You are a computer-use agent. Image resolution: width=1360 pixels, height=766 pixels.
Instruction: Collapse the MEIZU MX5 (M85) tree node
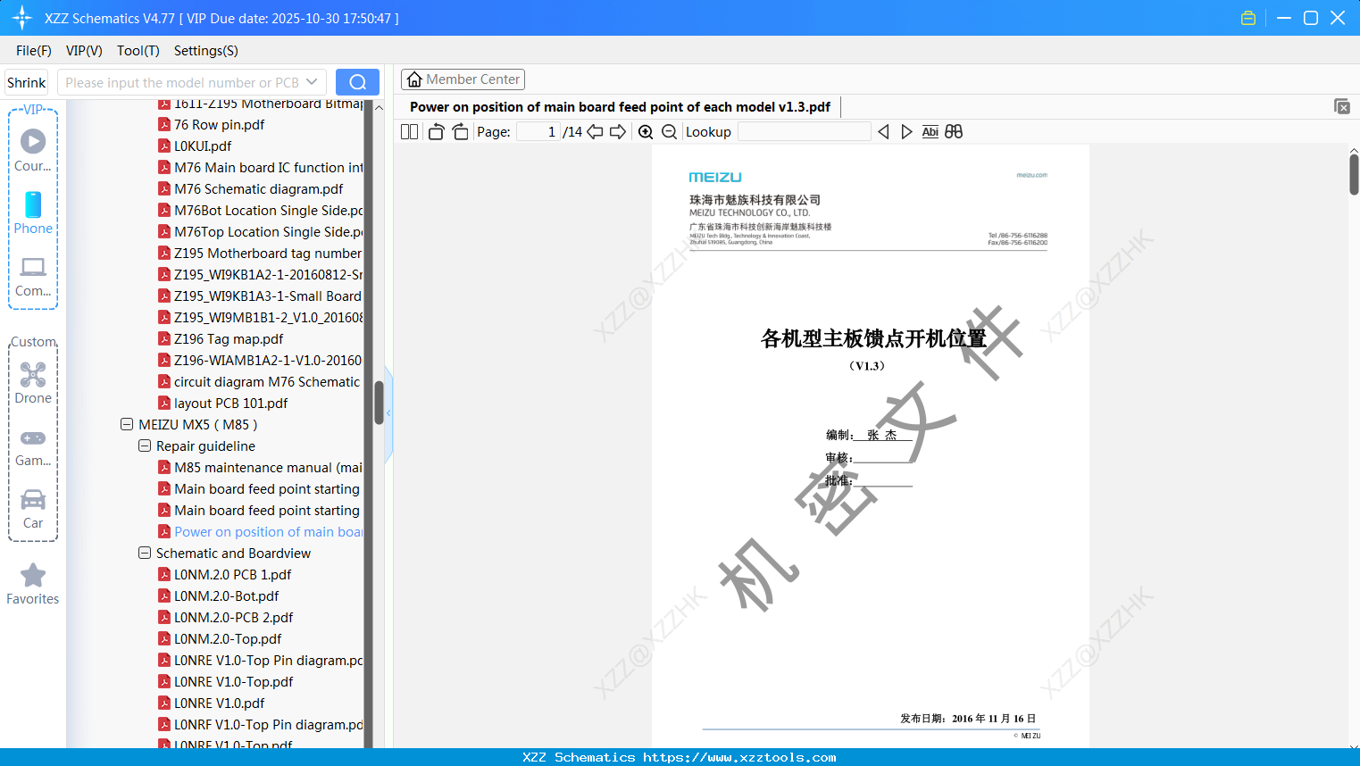click(124, 424)
